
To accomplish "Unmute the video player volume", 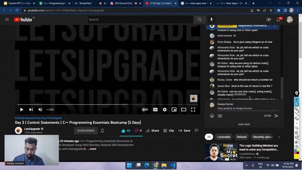I will pos(40,110).
